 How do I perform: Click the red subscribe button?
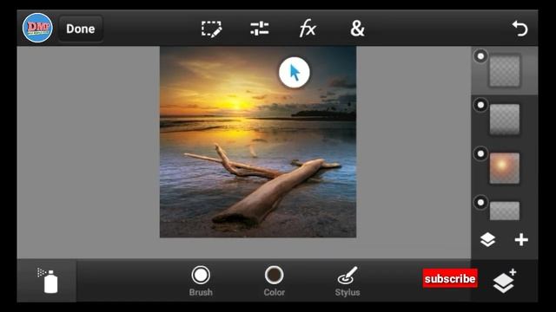450,278
